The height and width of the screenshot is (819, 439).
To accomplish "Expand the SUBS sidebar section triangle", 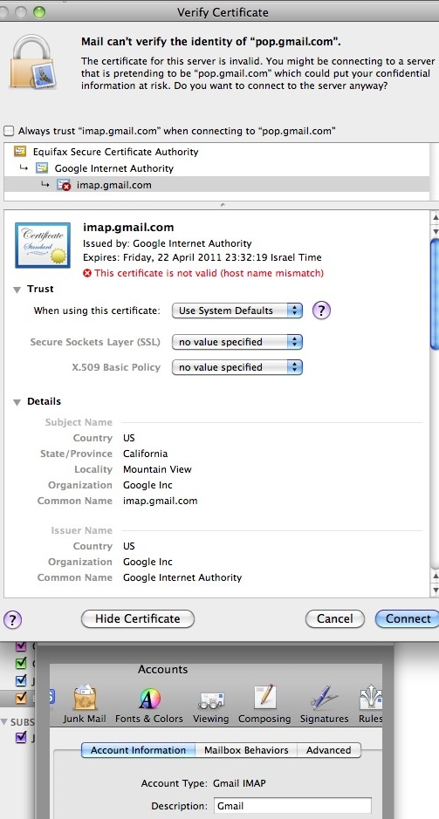I will 4,722.
